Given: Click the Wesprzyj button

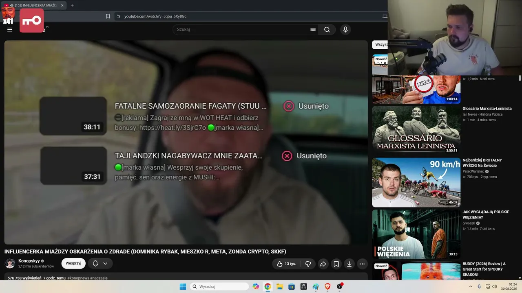Looking at the screenshot, I should (73, 263).
